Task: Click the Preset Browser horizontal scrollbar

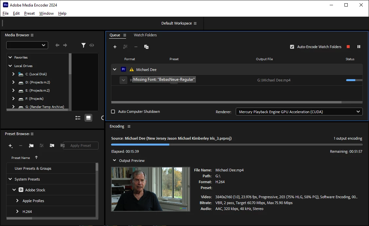Action: click(19, 218)
